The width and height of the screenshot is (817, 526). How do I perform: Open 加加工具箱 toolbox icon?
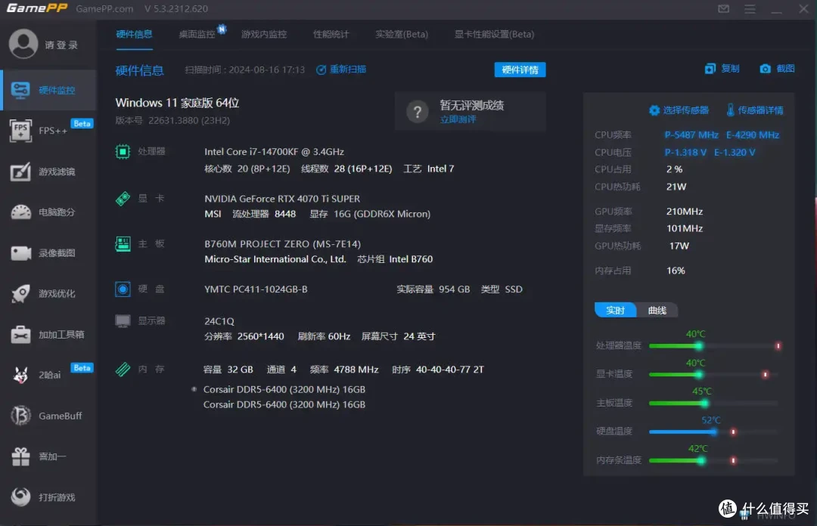point(21,334)
